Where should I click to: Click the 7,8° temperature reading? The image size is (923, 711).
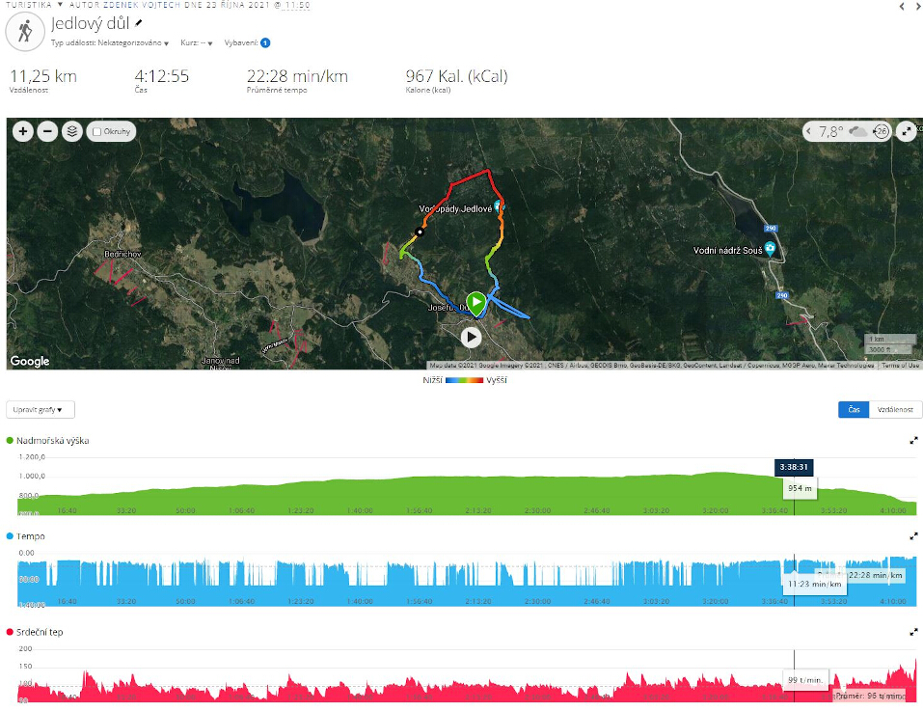[x=831, y=131]
